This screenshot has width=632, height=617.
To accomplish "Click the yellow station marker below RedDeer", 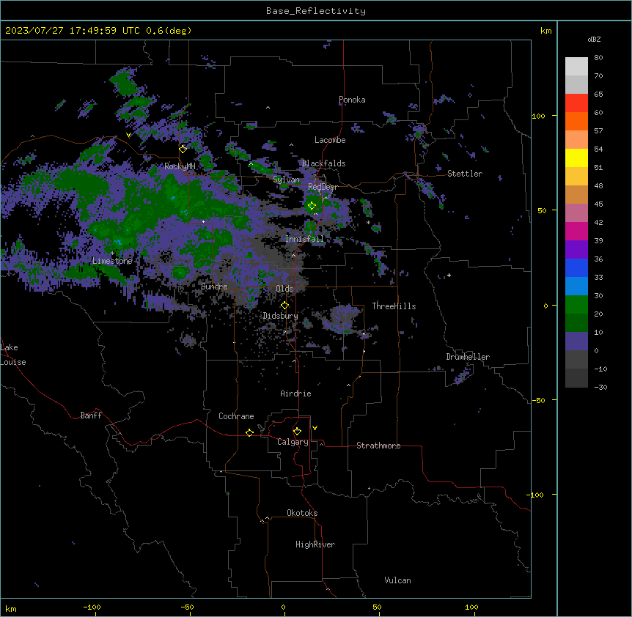I will pyautogui.click(x=312, y=206).
